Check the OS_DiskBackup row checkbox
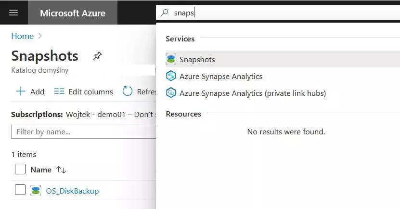The width and height of the screenshot is (400, 209). (x=20, y=190)
